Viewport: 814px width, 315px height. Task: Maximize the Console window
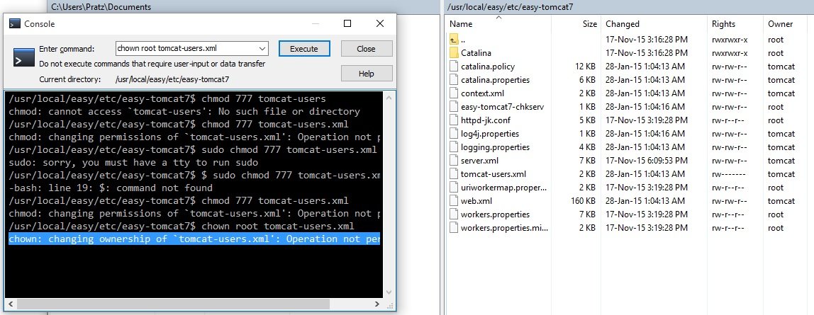point(347,23)
